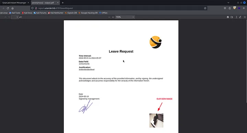Viewport: 247px width, 133px height.
Task: Open new browser tab
Action: click(63, 3)
